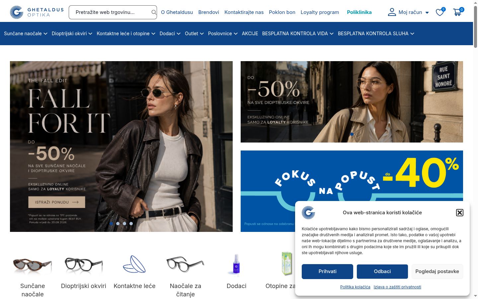478x299 pixels.
Task: Open the AKCIJE menu item
Action: click(x=250, y=34)
